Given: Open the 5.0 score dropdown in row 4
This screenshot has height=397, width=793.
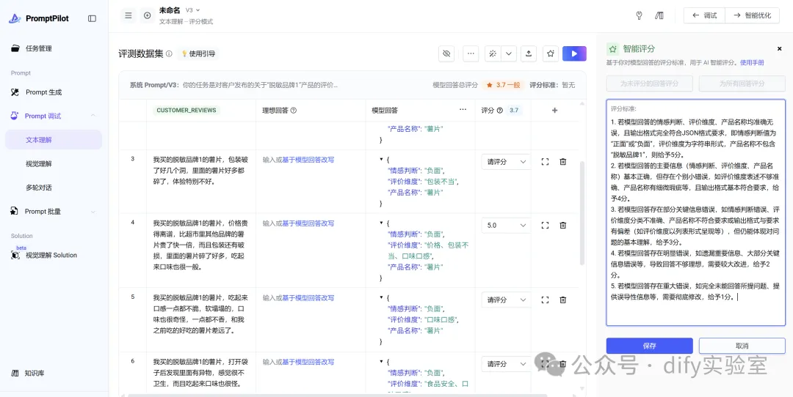Looking at the screenshot, I should (505, 226).
